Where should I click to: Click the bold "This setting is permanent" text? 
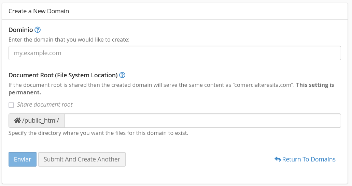[x=314, y=85]
